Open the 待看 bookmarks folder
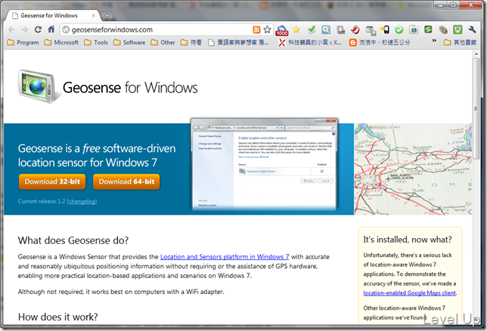Viewport: 487px width, 331px height. [191, 42]
